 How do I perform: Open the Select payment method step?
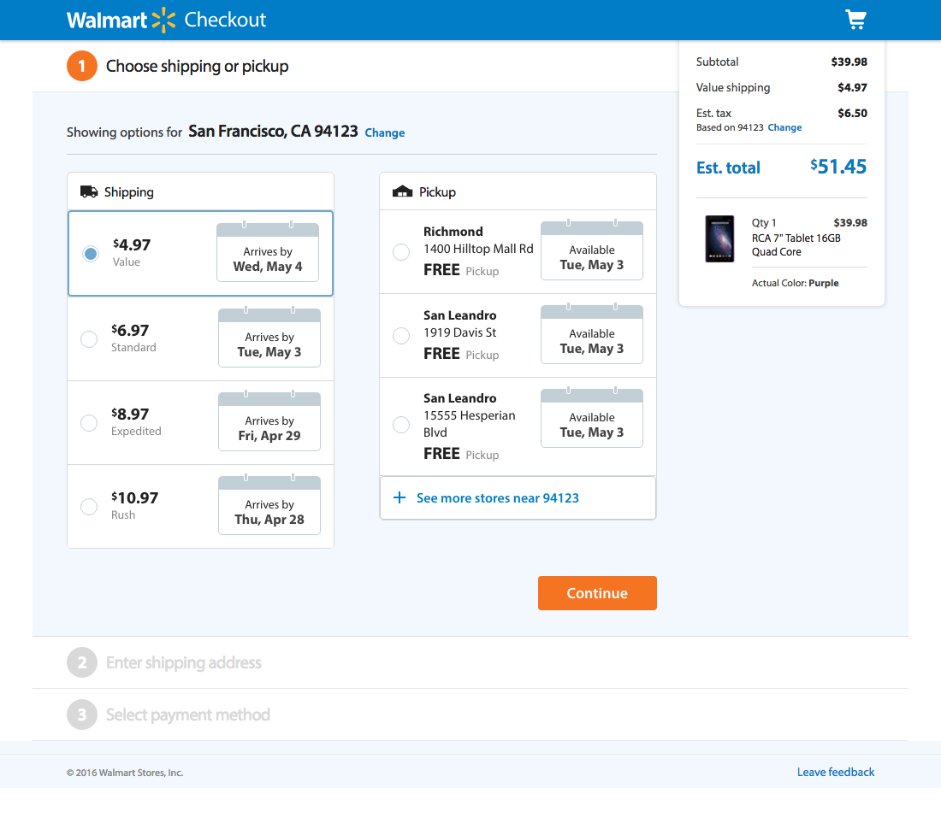point(187,715)
